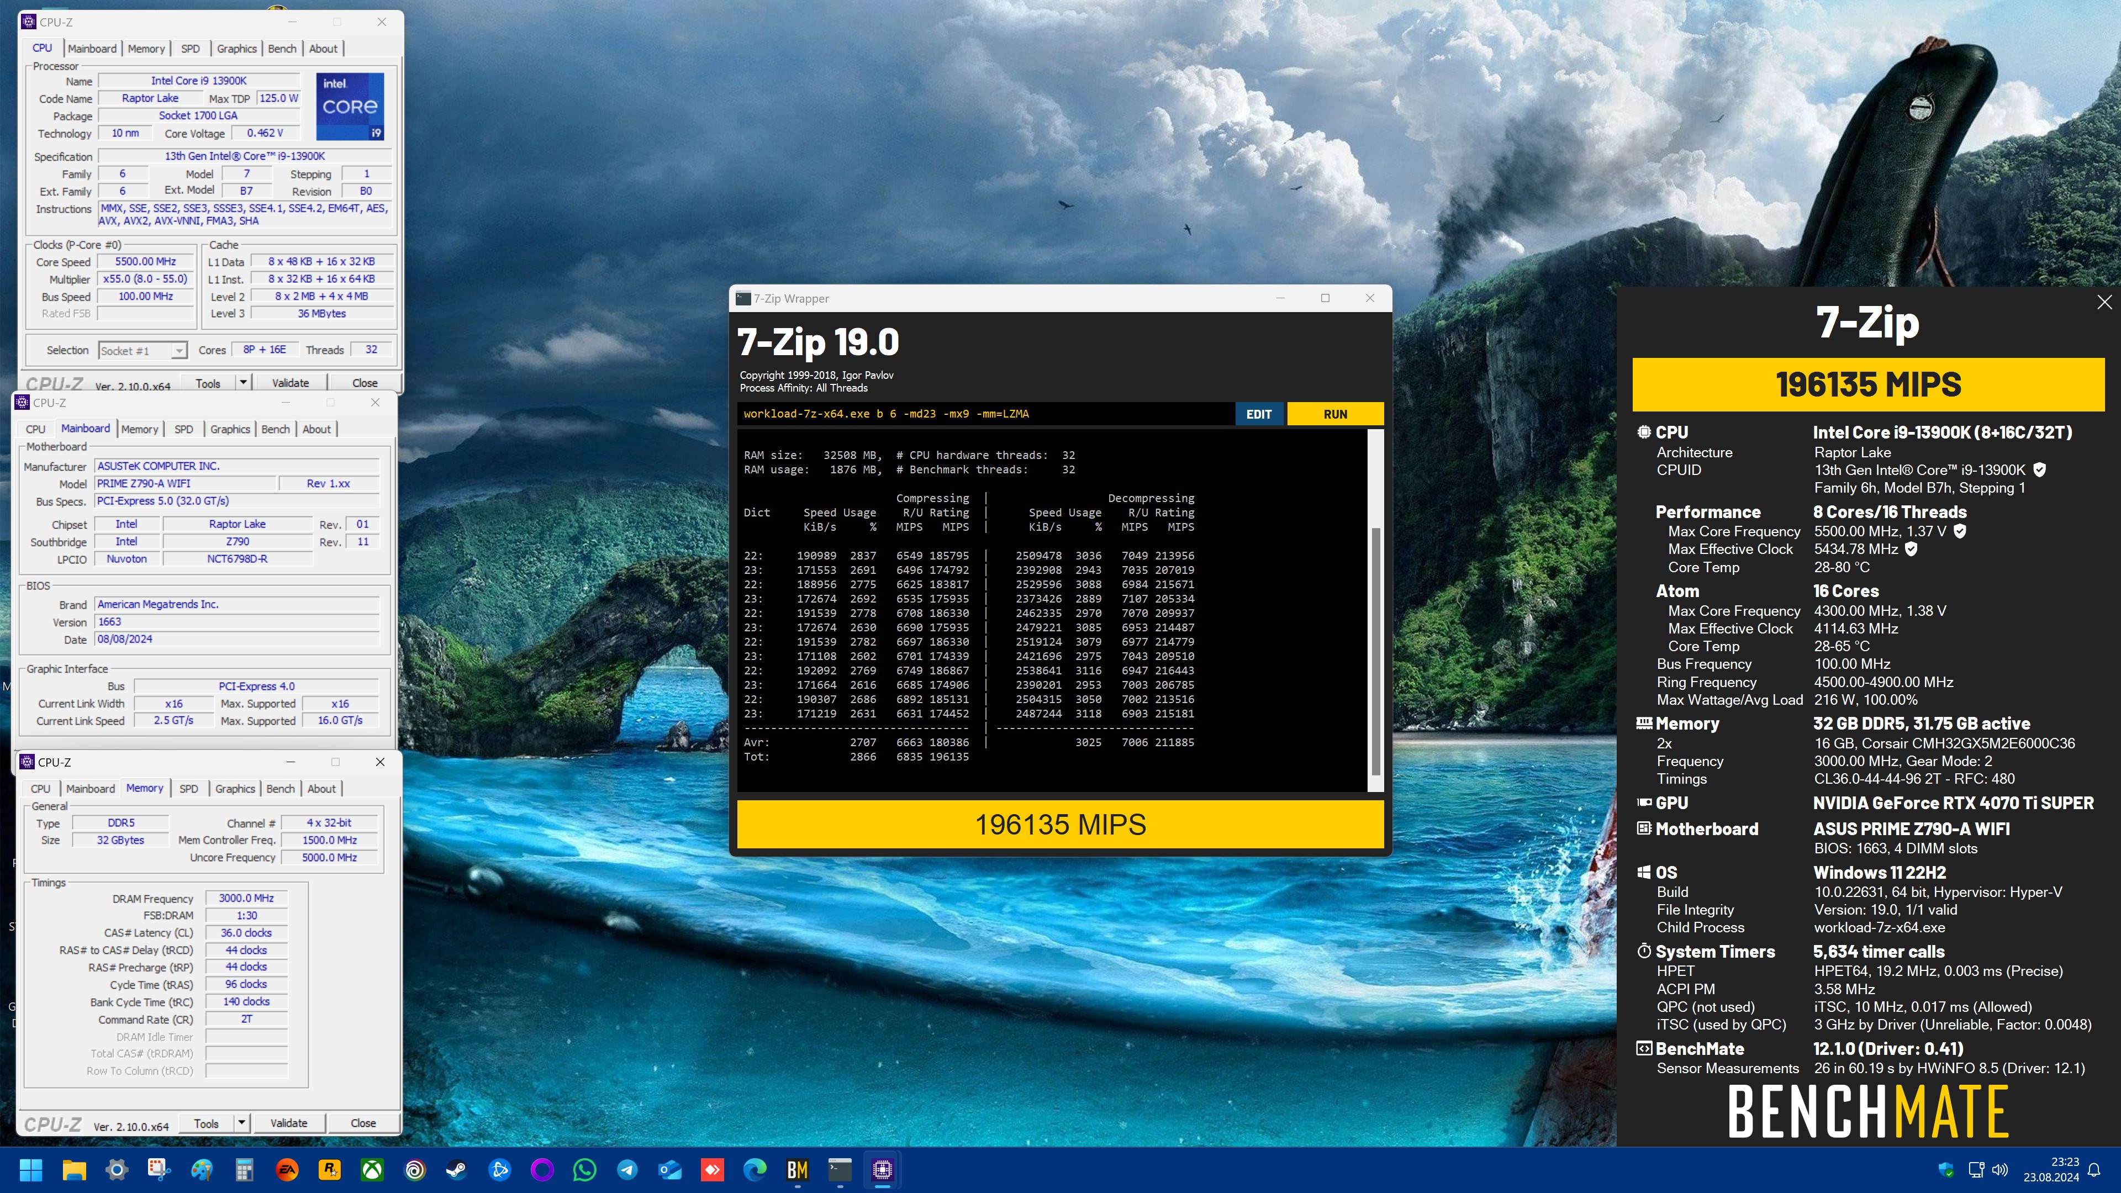The image size is (2121, 1193).
Task: Open network status icon in the system tray
Action: click(1976, 1169)
